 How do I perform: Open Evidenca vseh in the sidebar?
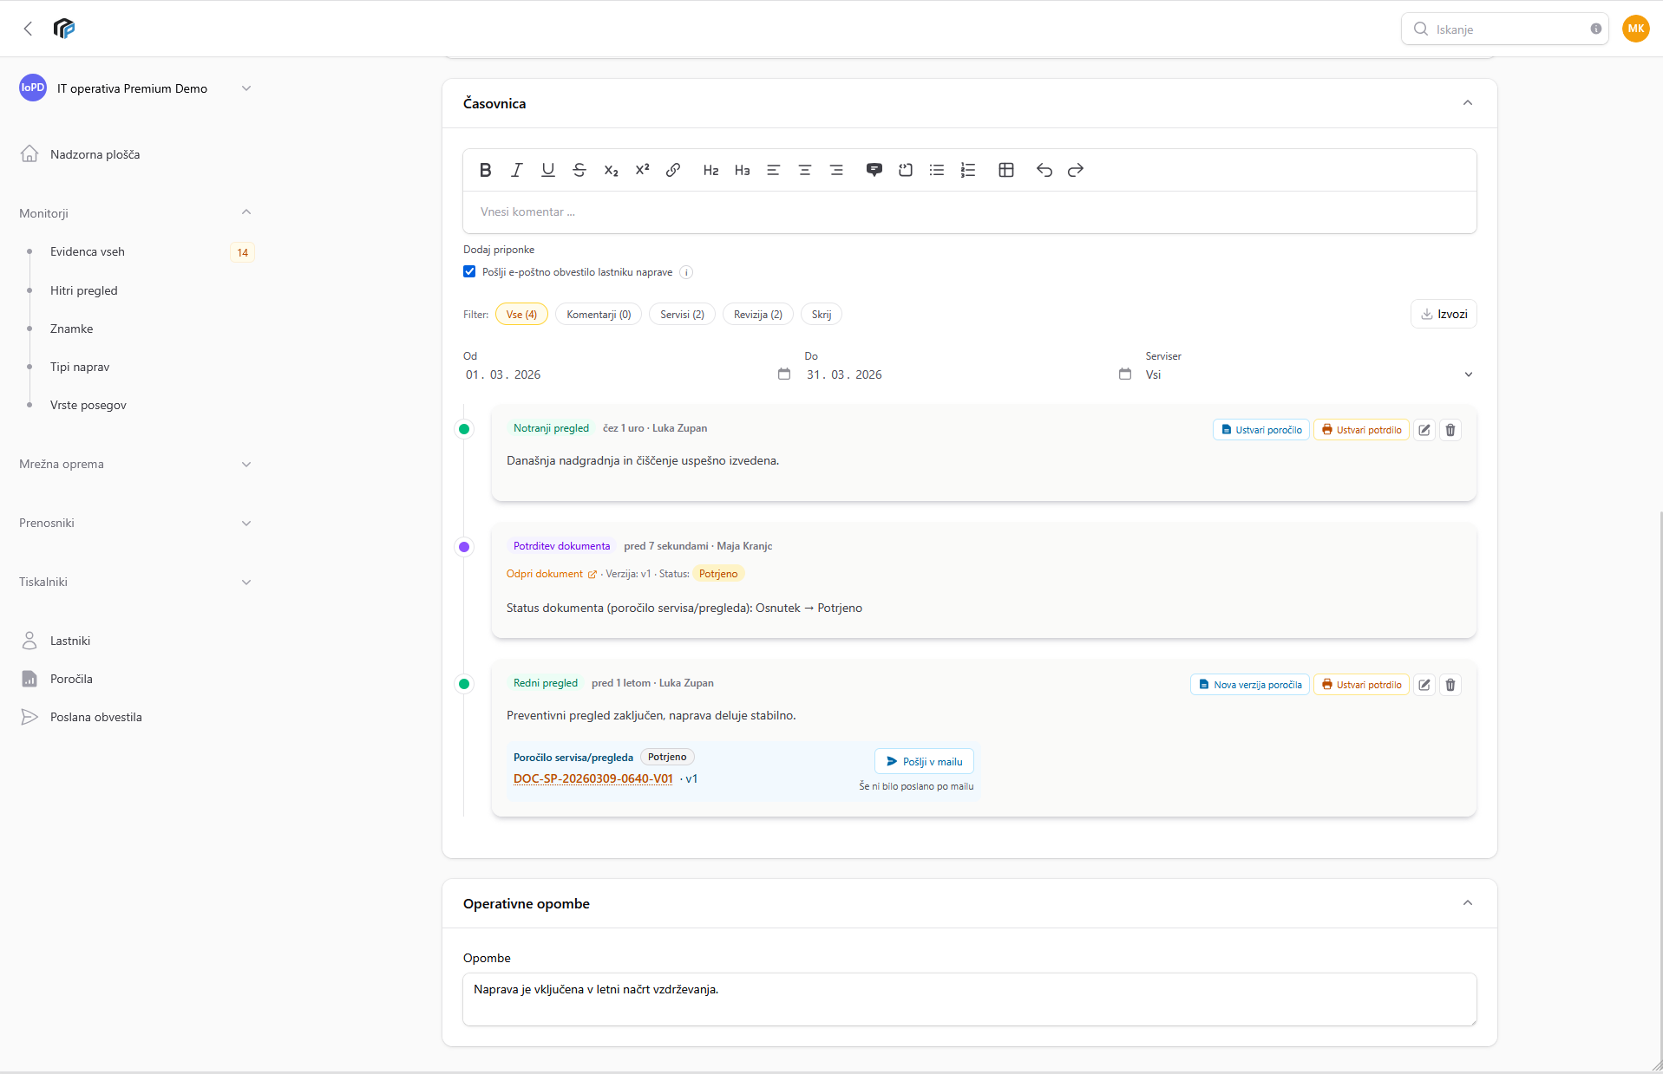point(88,252)
